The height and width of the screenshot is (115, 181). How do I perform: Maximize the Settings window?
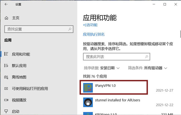click(165, 5)
